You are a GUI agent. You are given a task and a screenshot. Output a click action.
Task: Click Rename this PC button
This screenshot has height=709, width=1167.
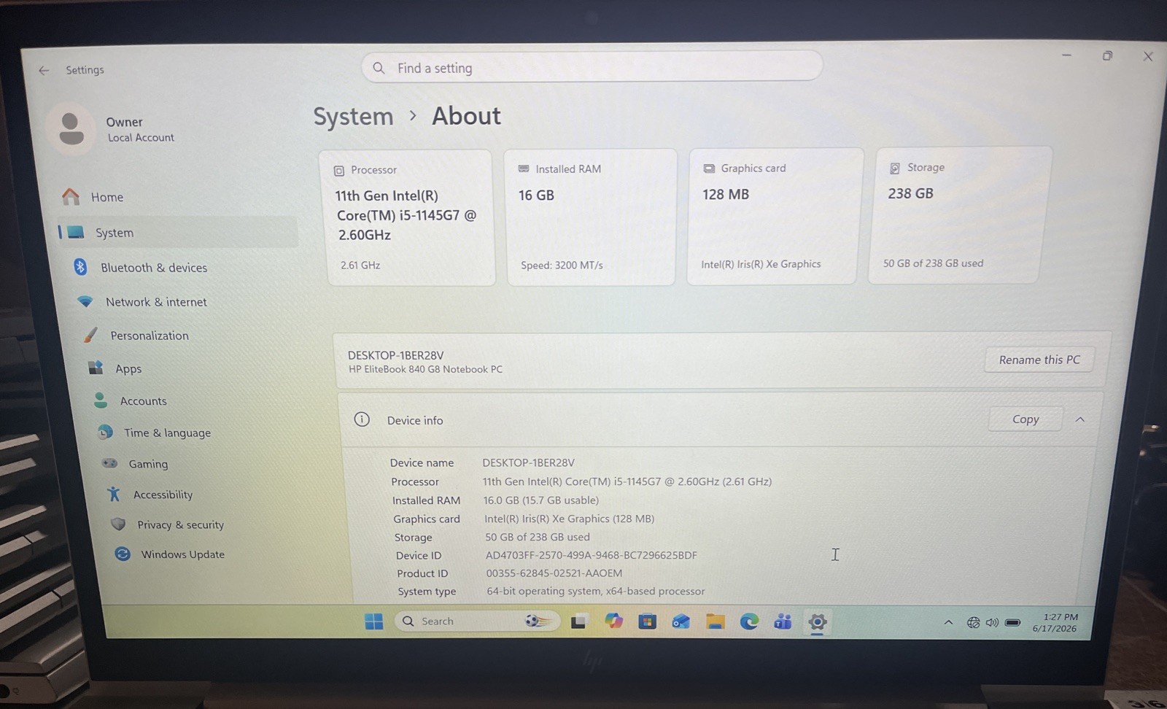coord(1039,360)
